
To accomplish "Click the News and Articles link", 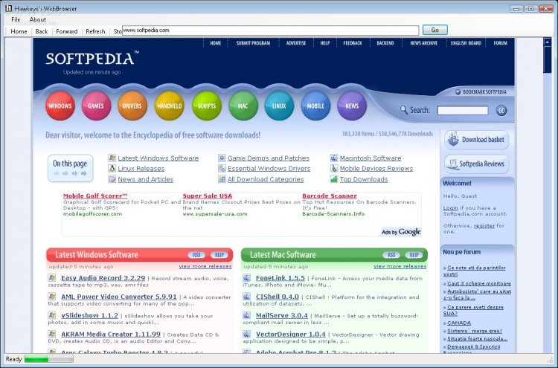I will click(146, 179).
